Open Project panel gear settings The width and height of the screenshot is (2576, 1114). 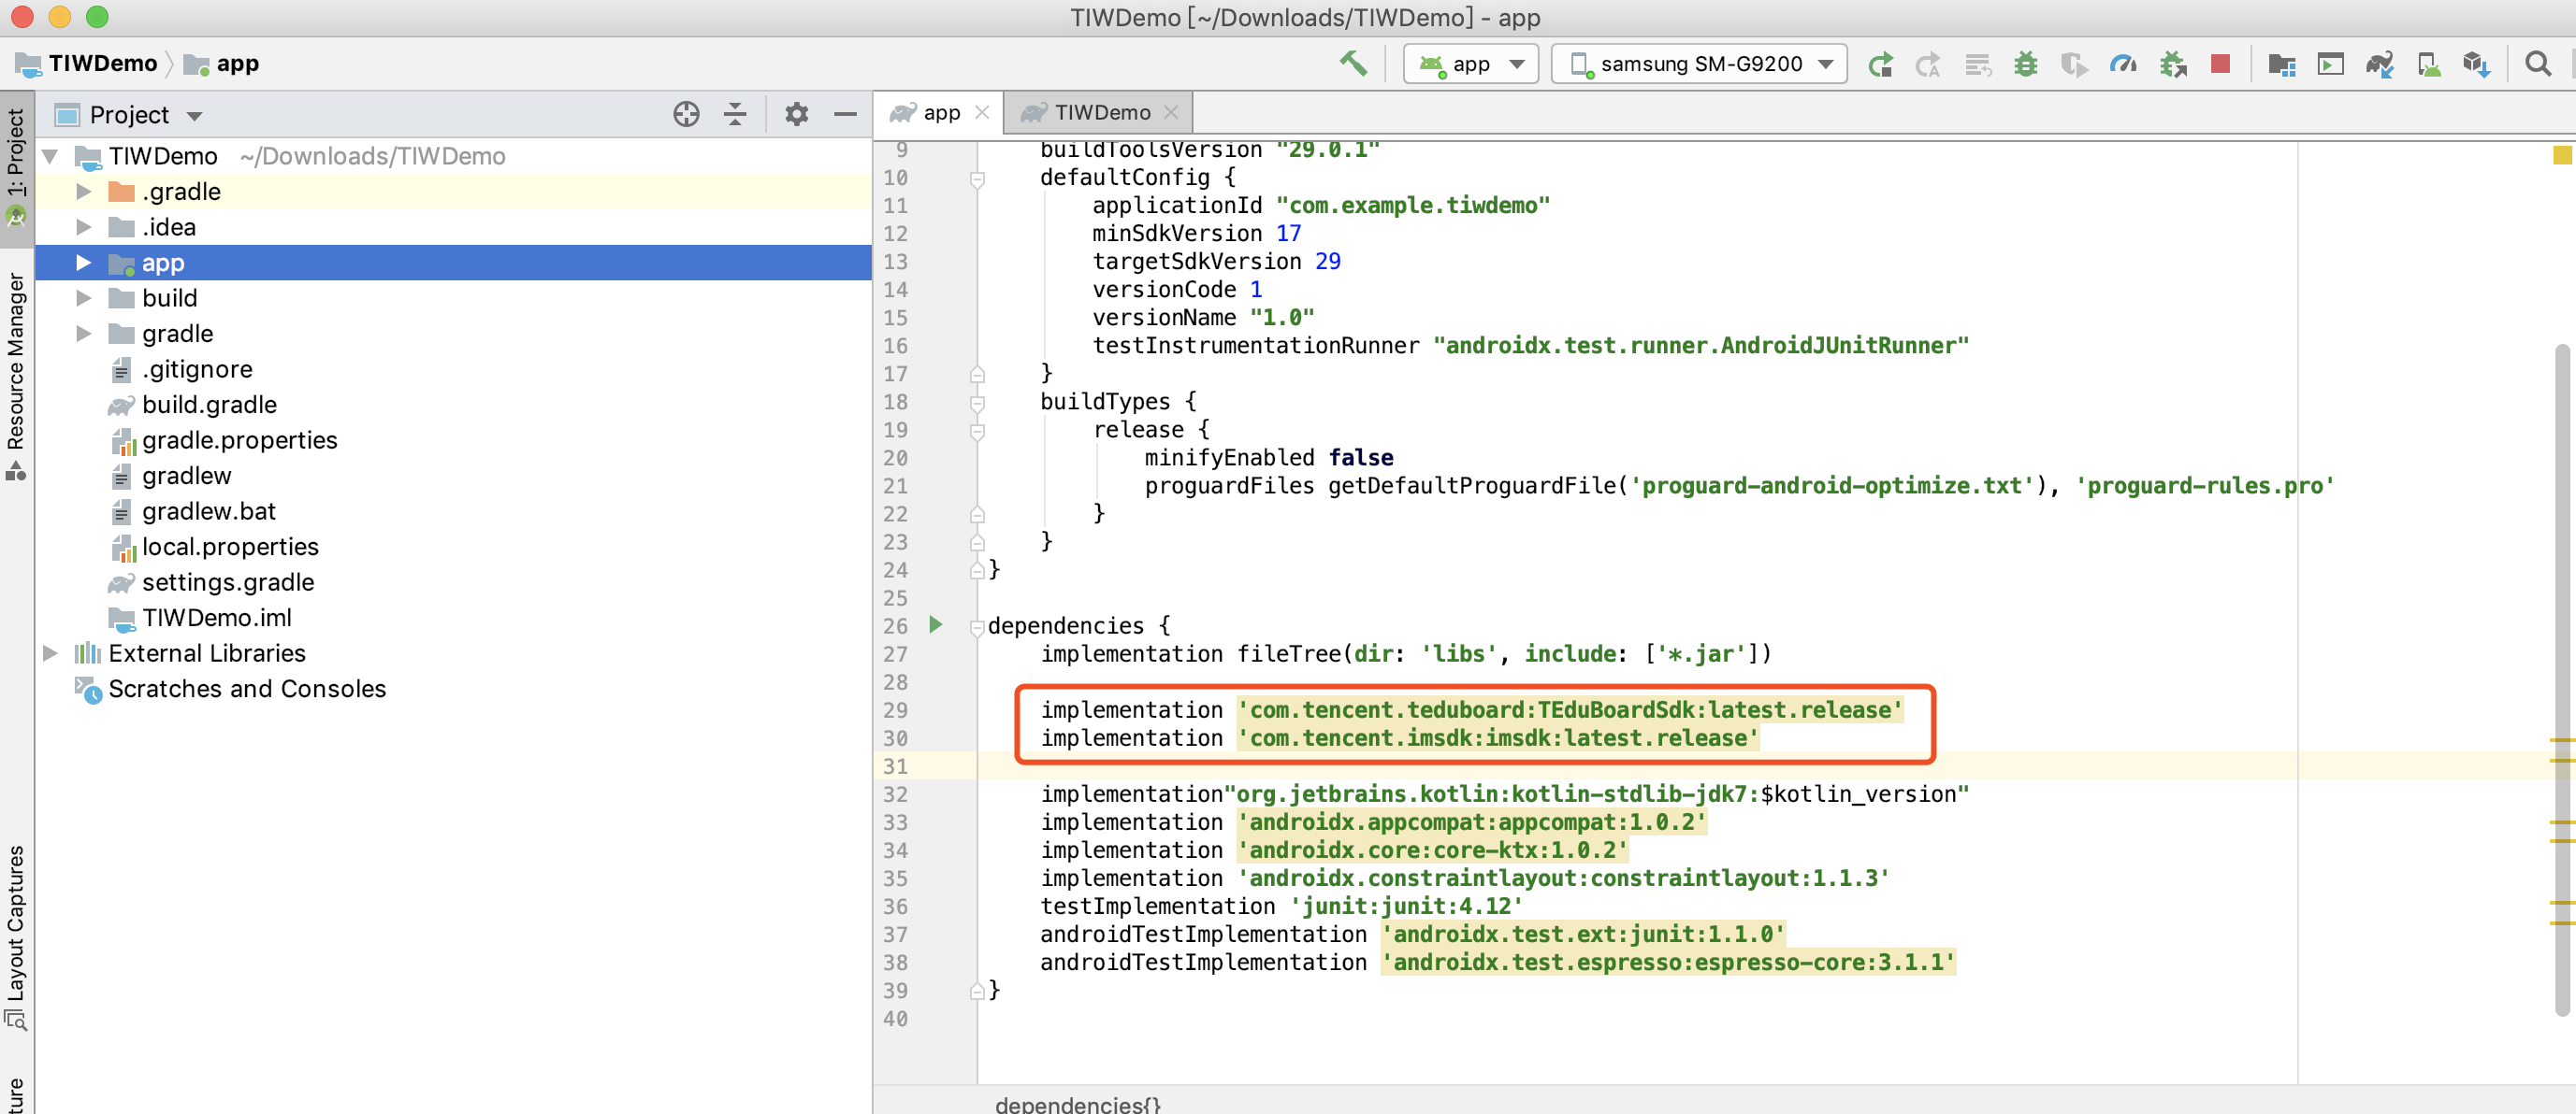[x=796, y=115]
